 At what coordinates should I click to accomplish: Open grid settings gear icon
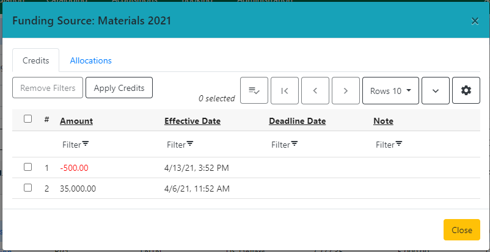point(466,90)
